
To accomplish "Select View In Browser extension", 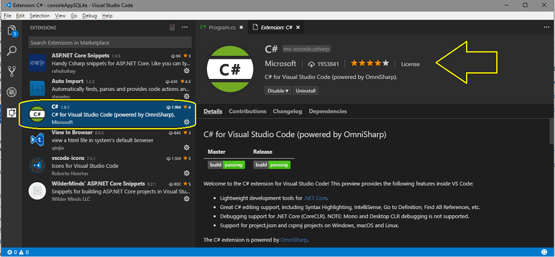I will [x=109, y=140].
